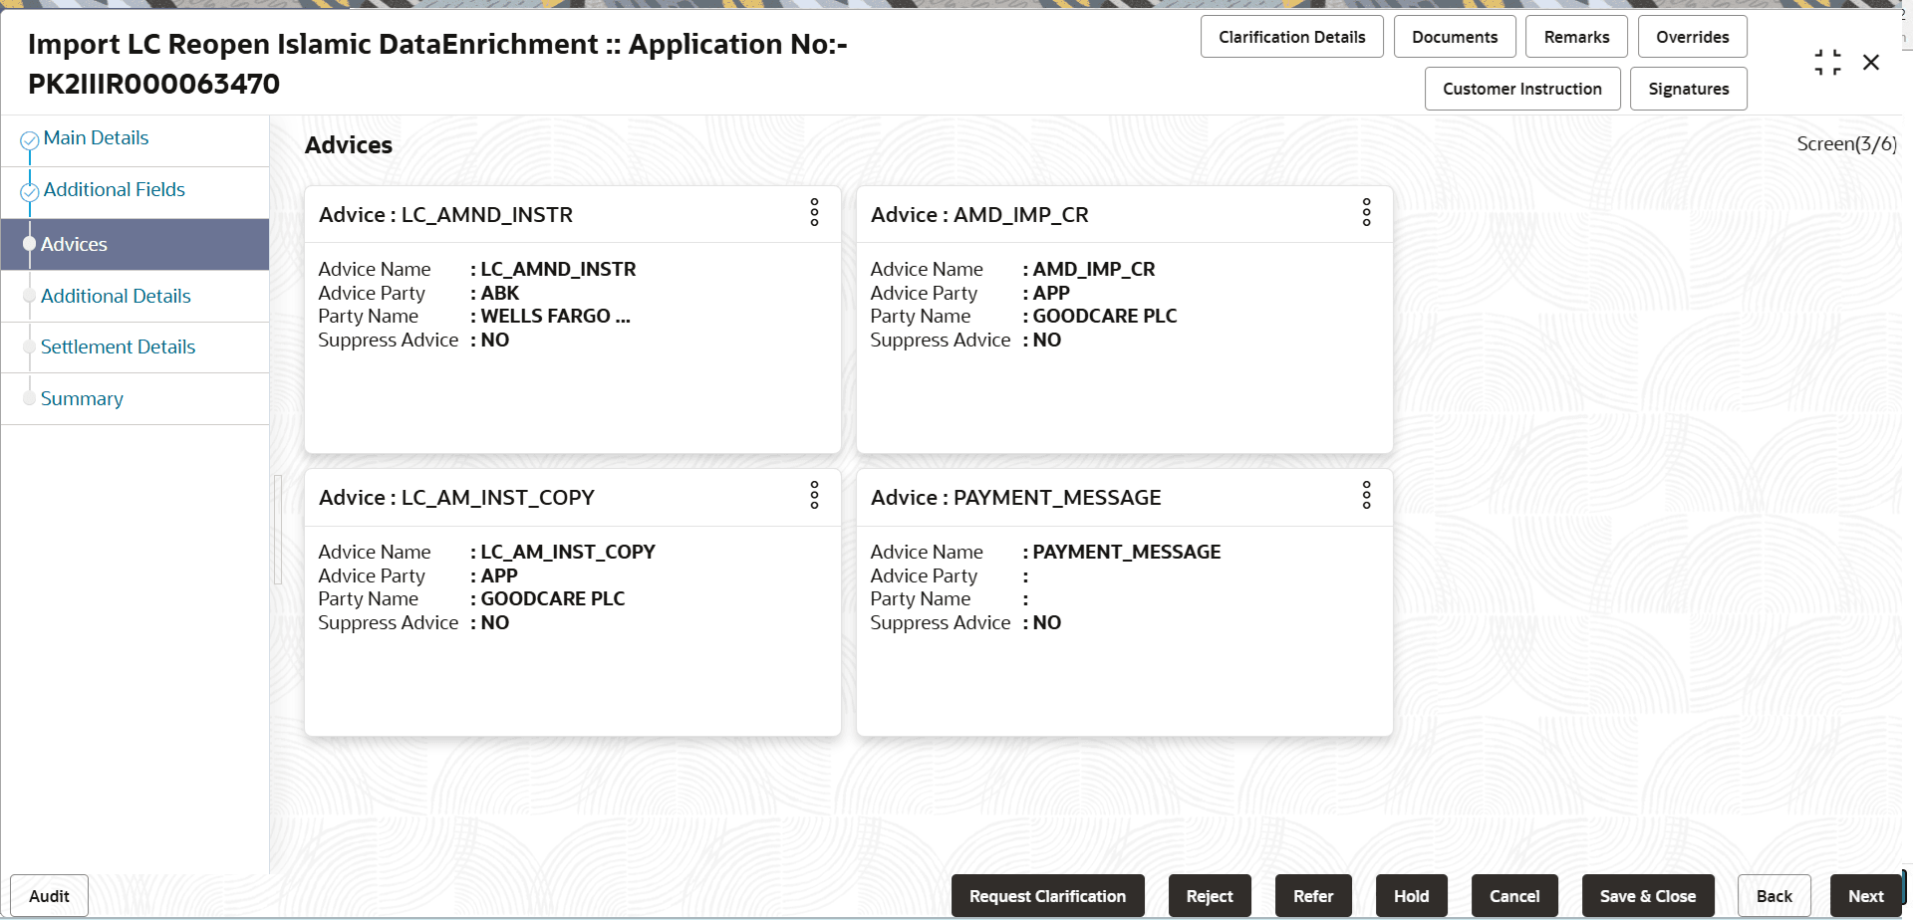Jump to Summary step
The height and width of the screenshot is (920, 1913).
click(x=82, y=398)
